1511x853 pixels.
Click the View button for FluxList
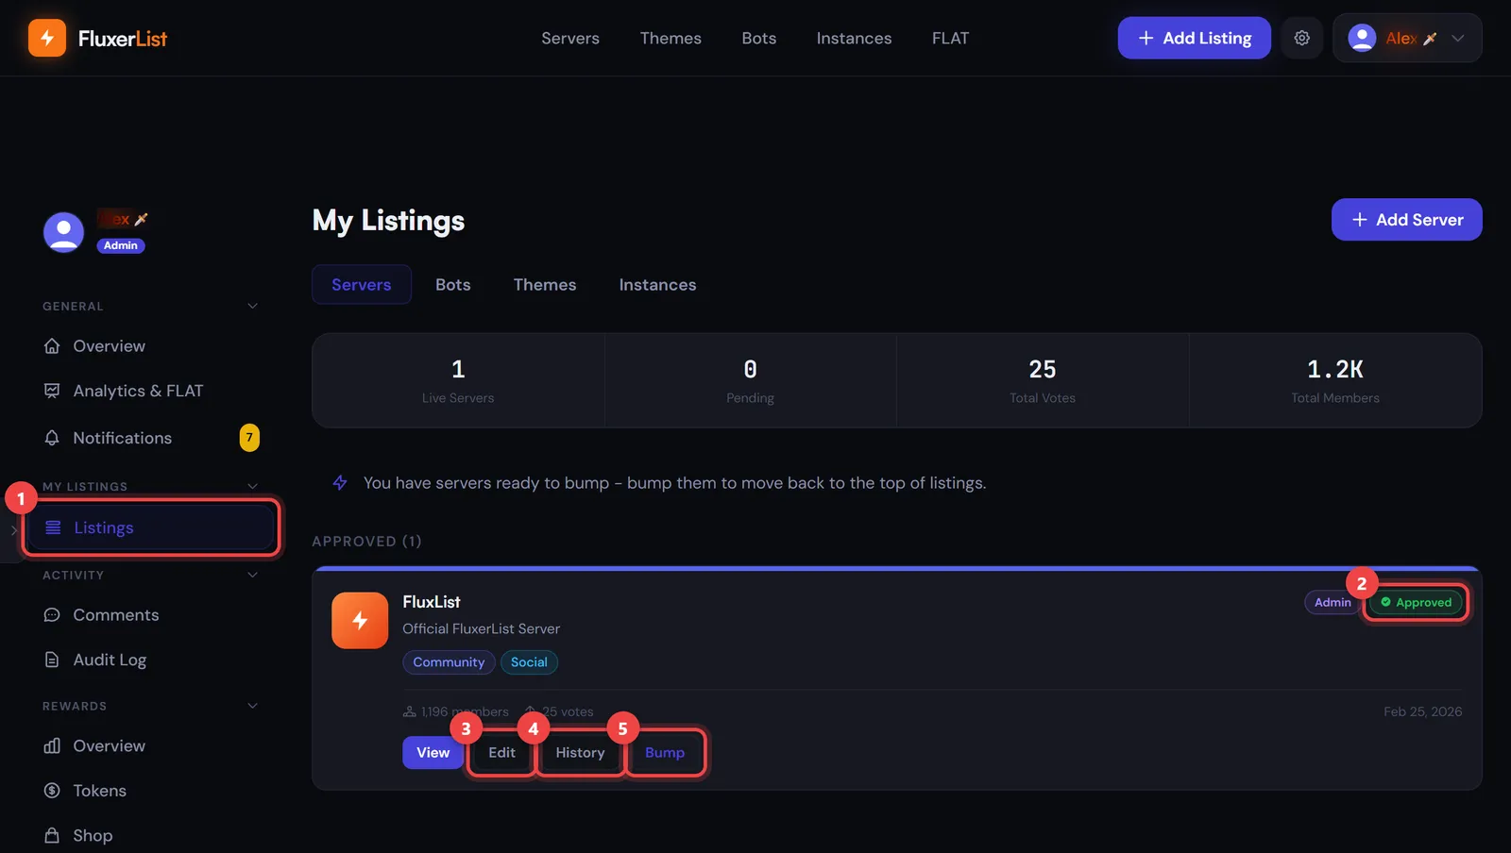433,752
